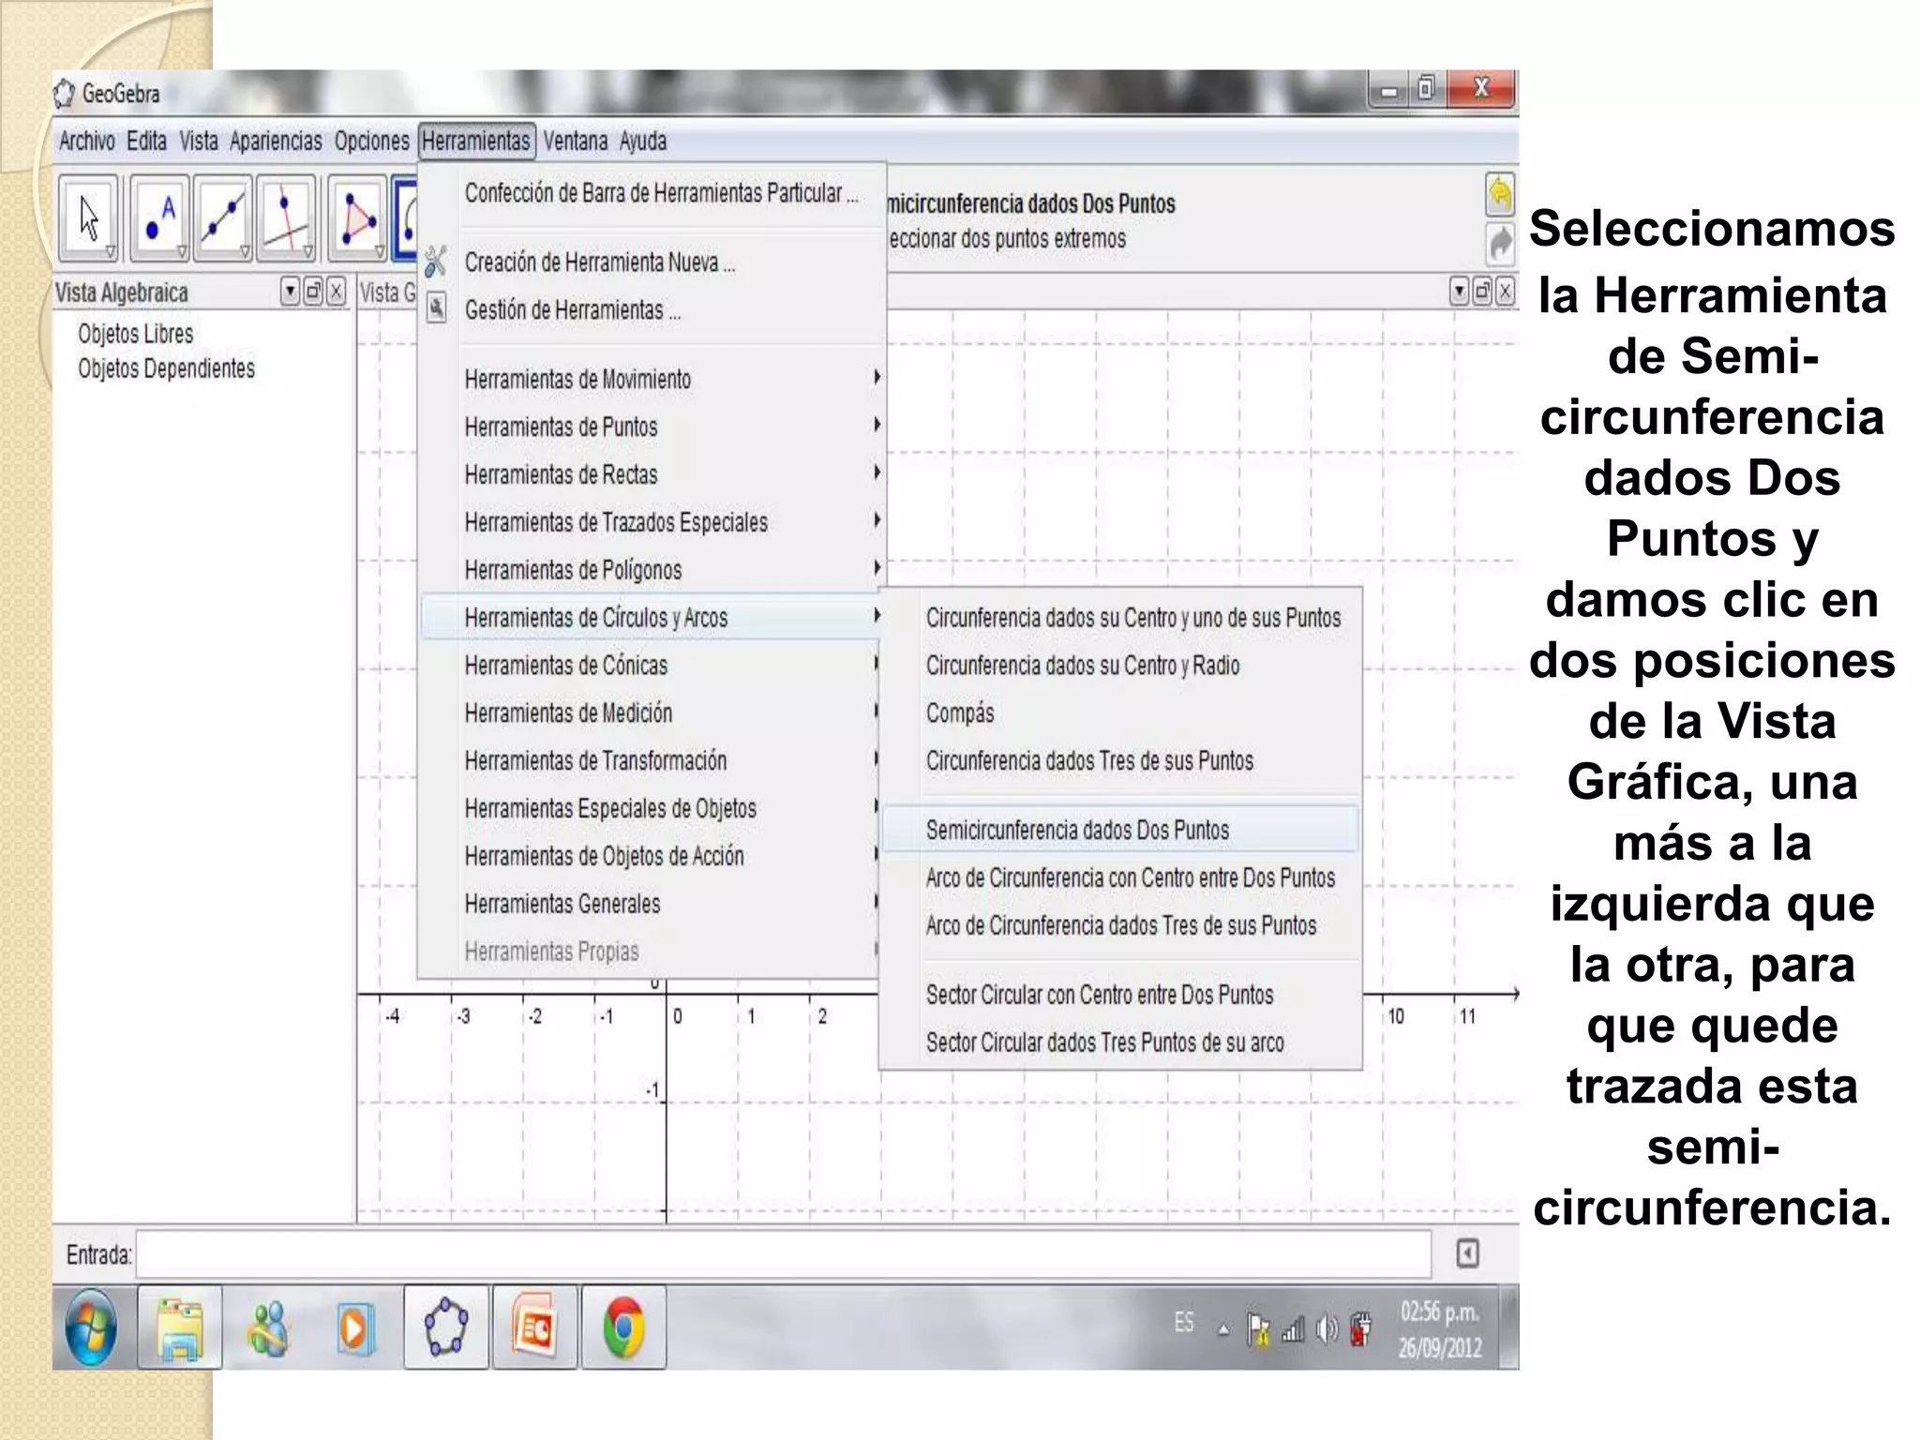Choose Herramientas Generales
The image size is (1920, 1440).
[x=562, y=904]
